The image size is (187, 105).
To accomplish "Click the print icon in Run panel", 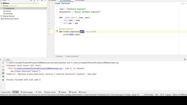I will pos(3,76).
